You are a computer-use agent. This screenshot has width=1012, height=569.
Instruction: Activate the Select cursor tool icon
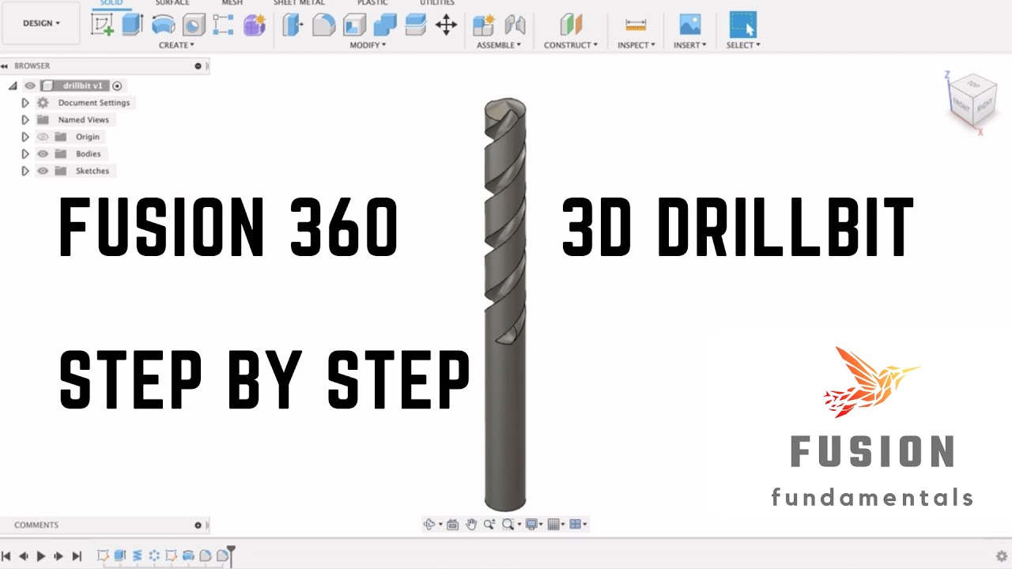click(x=743, y=24)
